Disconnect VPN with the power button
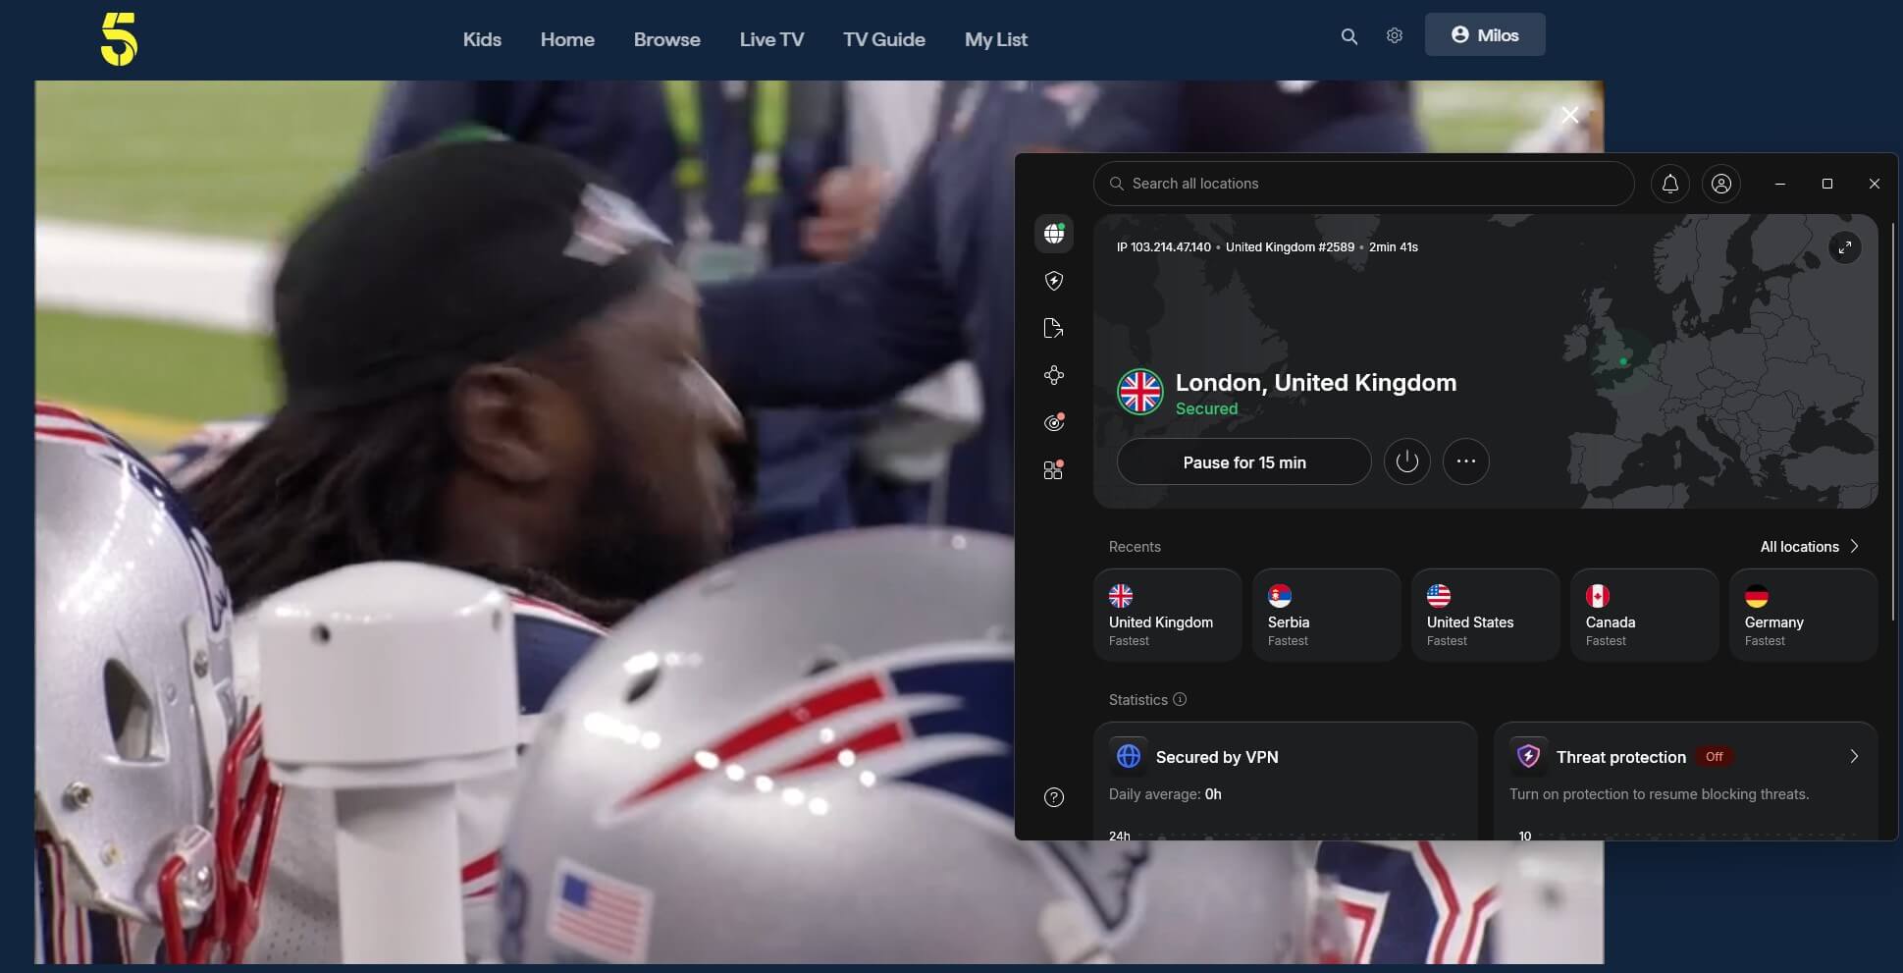Screen dimensions: 1903x973 (x=1407, y=461)
